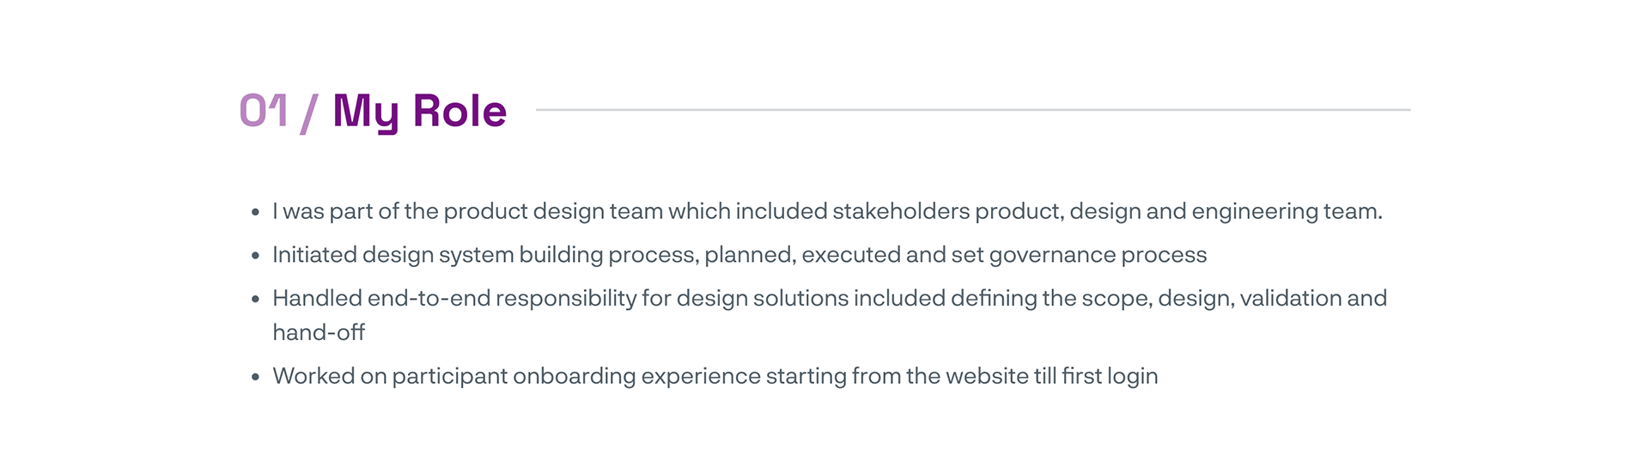
Task: Click the word "Worked" in the last bullet
Action: pyautogui.click(x=313, y=376)
